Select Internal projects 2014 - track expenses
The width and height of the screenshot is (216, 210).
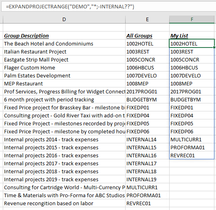pyautogui.click(x=64, y=139)
